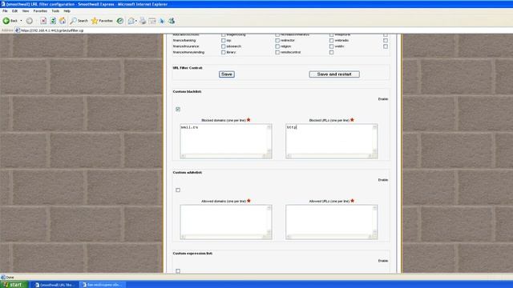The height and width of the screenshot is (288, 513).
Task: Switch to the smoothwall URL filter taskbar item
Action: 55,285
